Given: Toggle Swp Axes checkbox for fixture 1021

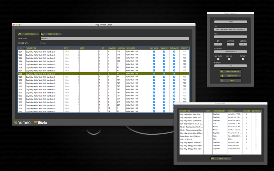Looking at the screenshot, I should click(x=154, y=52).
